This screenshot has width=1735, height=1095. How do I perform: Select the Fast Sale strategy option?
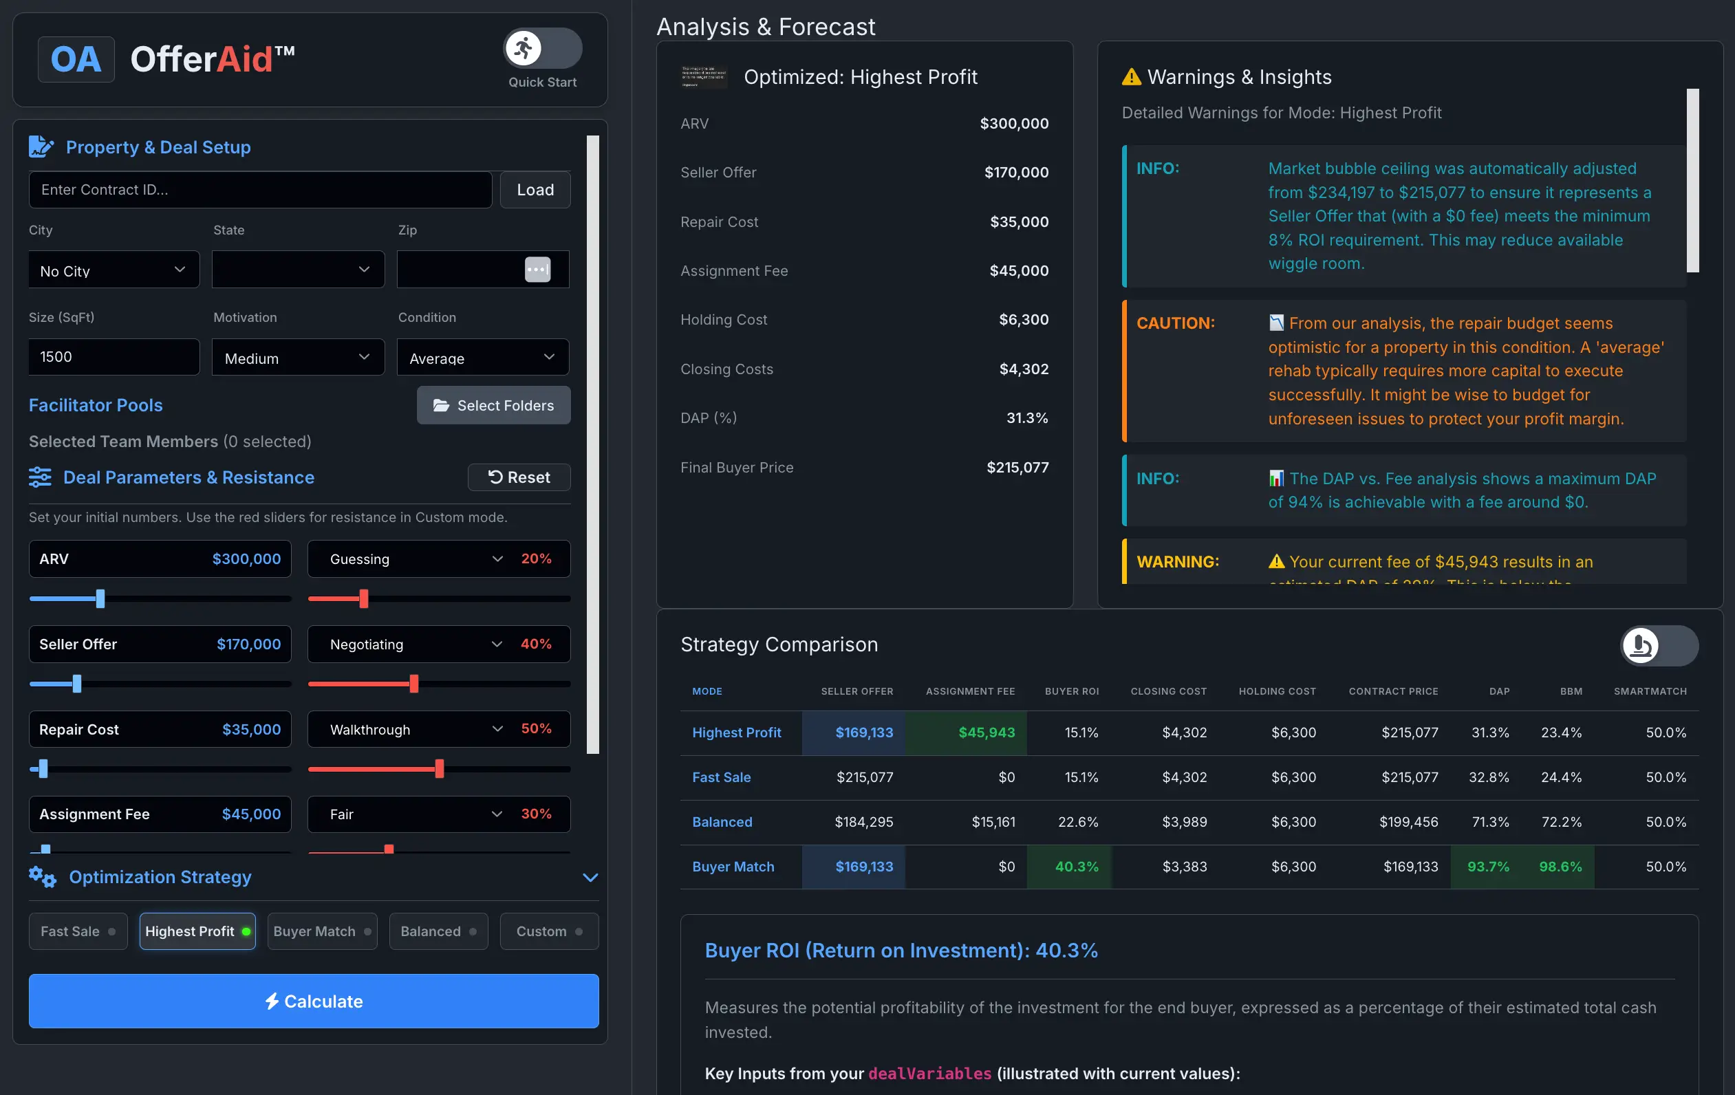[x=78, y=931]
